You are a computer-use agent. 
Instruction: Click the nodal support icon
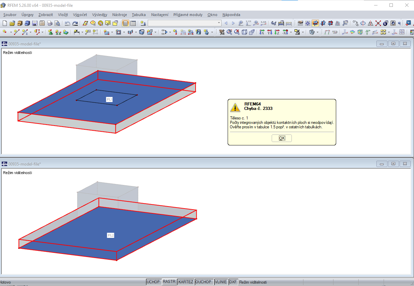pyautogui.click(x=50, y=32)
